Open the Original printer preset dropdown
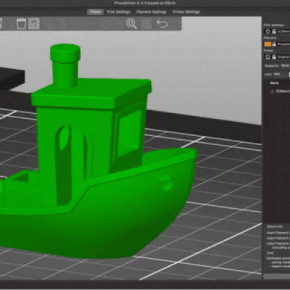The image size is (290, 290). coord(284,57)
